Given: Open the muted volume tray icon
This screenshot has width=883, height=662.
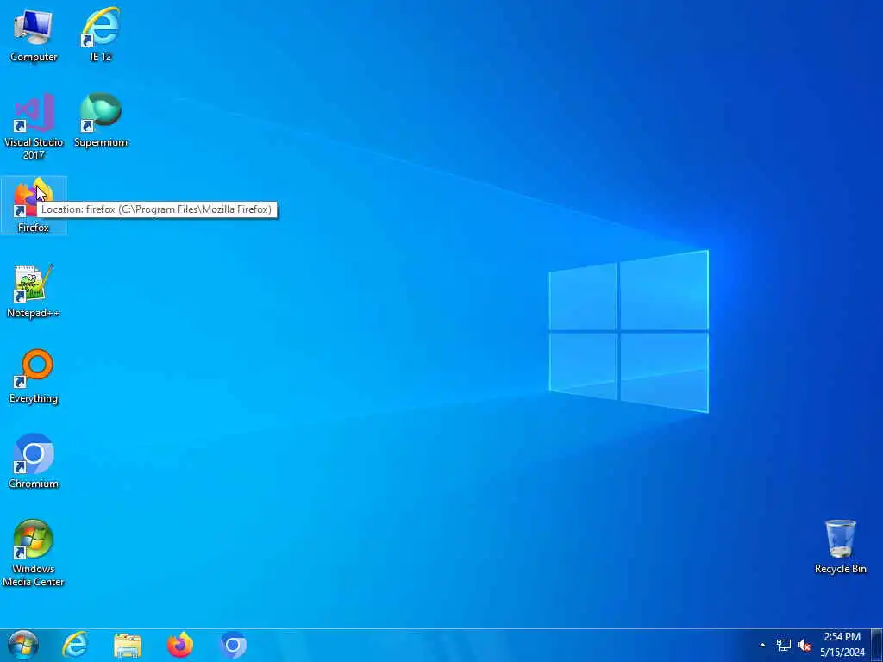Looking at the screenshot, I should pyautogui.click(x=805, y=645).
